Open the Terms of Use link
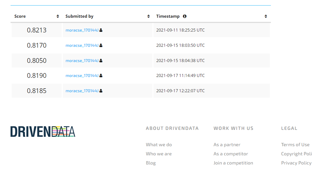Screen dimensions: 312x175 295,145
